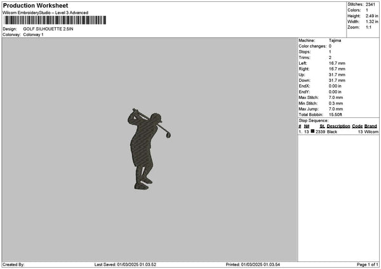The height and width of the screenshot is (269, 381).
Task: Click the Zoom value 1:1
Action: click(368, 27)
